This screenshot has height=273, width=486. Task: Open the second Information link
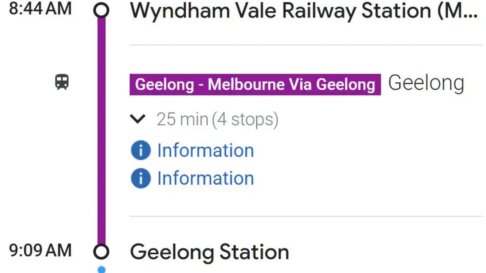[205, 178]
